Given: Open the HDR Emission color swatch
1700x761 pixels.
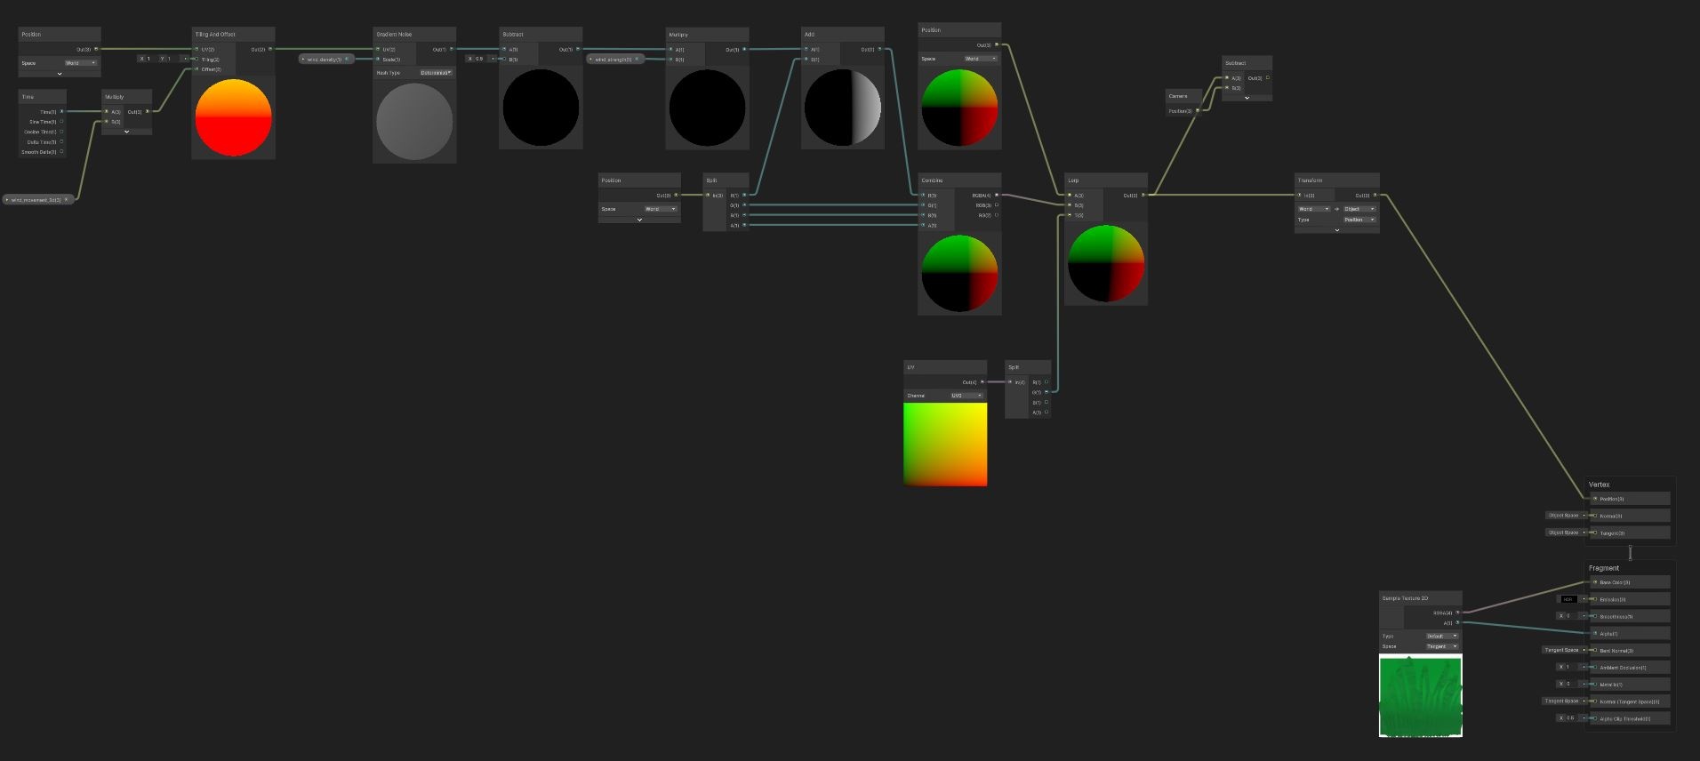Looking at the screenshot, I should pyautogui.click(x=1568, y=599).
